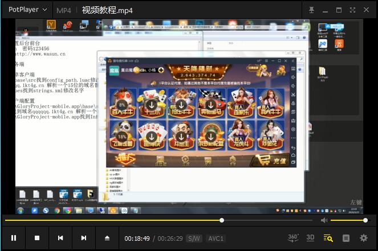
Task: Click the plus icon beside player name
Action: (x=161, y=70)
